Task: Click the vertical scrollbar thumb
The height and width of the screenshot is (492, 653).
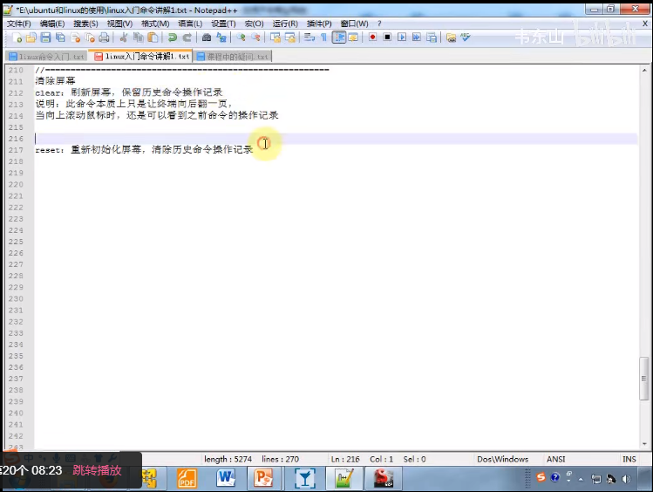Action: [643, 379]
